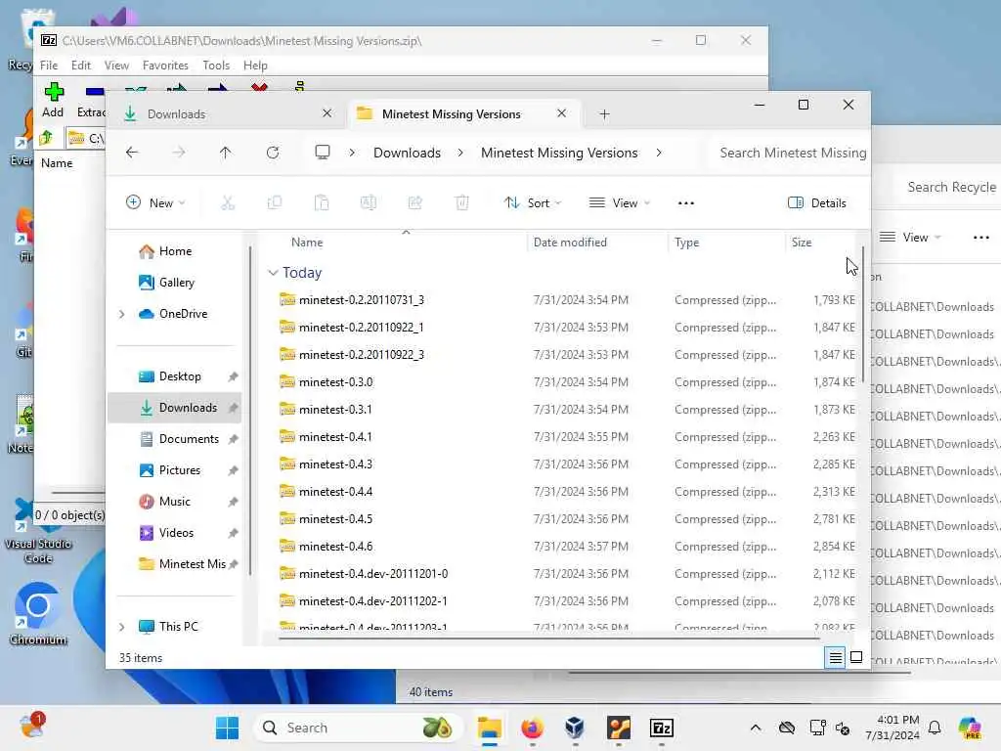Open Documents in navigation pane

(174, 439)
